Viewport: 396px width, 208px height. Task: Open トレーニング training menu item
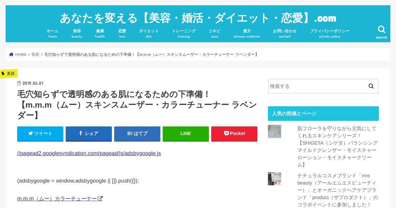(x=184, y=33)
